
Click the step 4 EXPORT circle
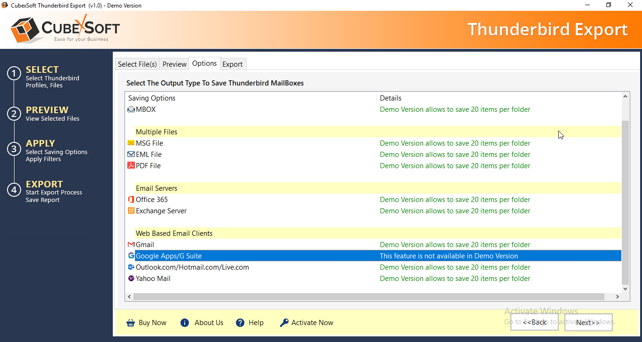point(14,190)
